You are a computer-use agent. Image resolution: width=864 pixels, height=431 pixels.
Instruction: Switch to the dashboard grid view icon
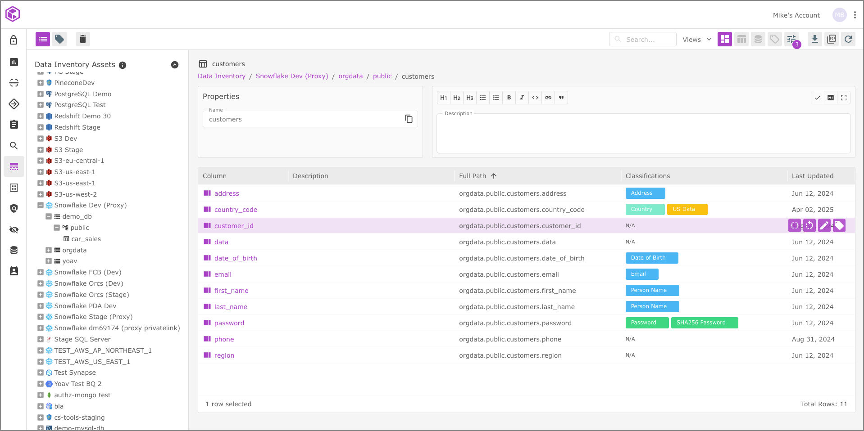(724, 39)
